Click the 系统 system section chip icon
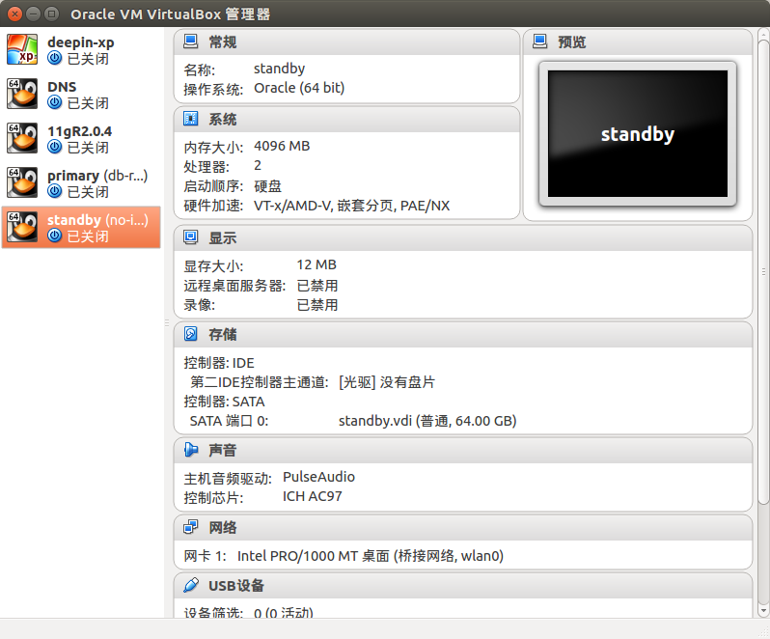The height and width of the screenshot is (639, 770). click(190, 119)
